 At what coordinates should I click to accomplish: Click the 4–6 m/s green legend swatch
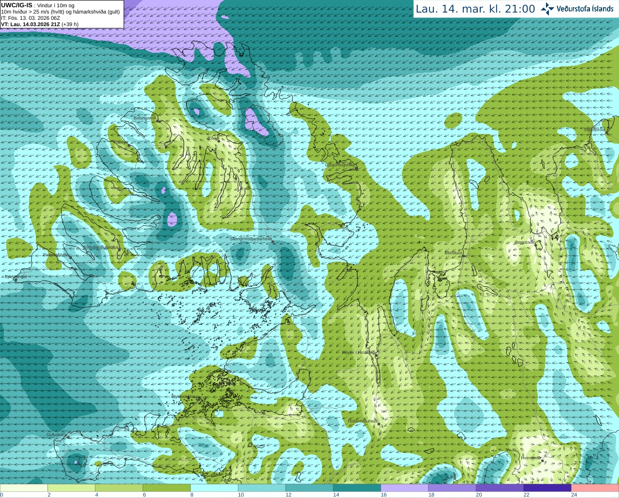(x=119, y=488)
